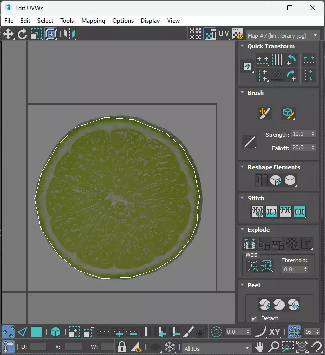Click the Target Weld icon

click(x=253, y=266)
